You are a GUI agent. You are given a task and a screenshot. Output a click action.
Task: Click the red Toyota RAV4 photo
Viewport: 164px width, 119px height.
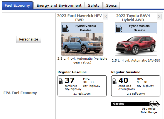pos(136,44)
